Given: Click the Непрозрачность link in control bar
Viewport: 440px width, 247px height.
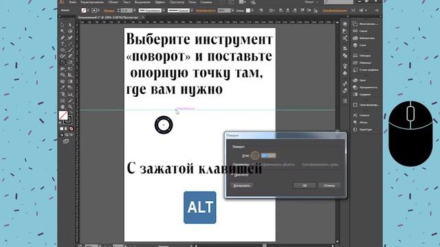Looking at the screenshot, I should (205, 10).
